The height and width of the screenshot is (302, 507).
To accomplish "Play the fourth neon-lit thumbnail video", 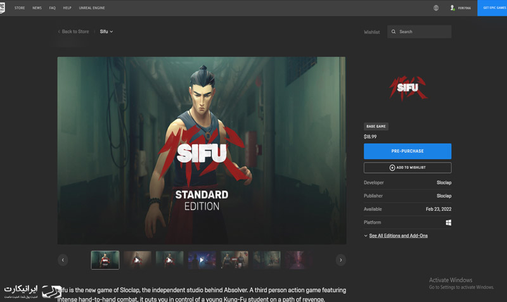I will (x=202, y=260).
